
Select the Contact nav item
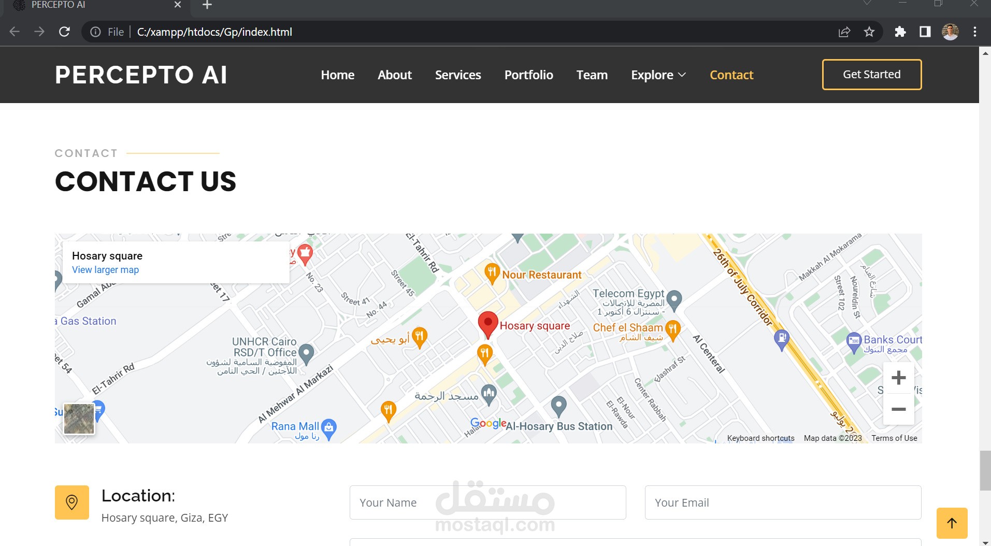(x=731, y=75)
